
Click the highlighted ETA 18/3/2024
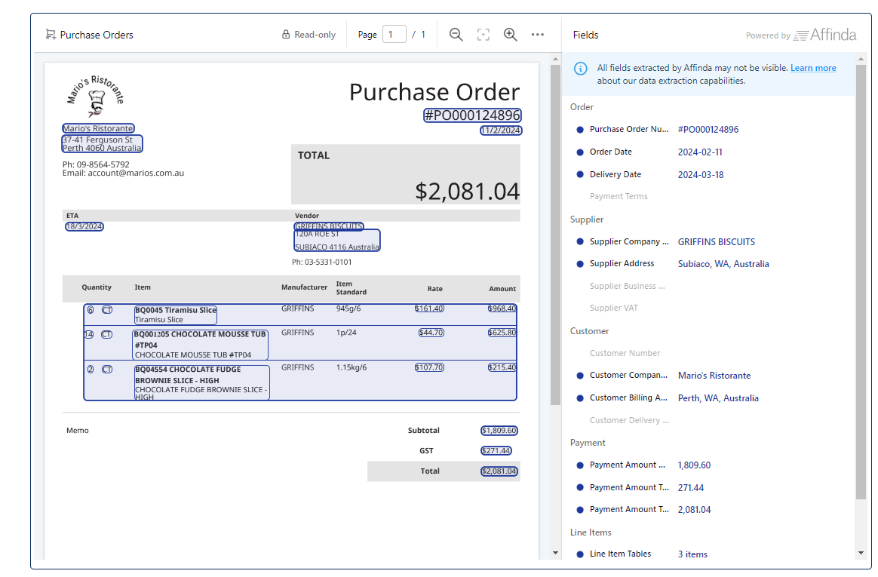click(84, 227)
